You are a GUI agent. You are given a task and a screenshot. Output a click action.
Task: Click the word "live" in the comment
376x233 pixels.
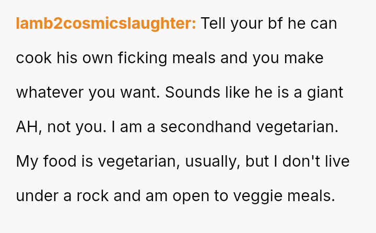[x=336, y=162]
